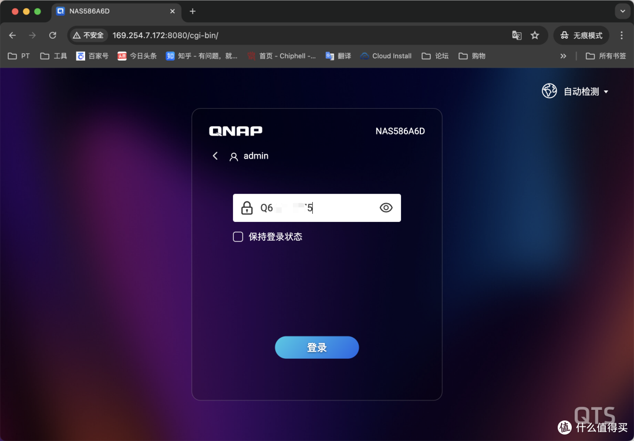Click the globe language icon

click(549, 91)
